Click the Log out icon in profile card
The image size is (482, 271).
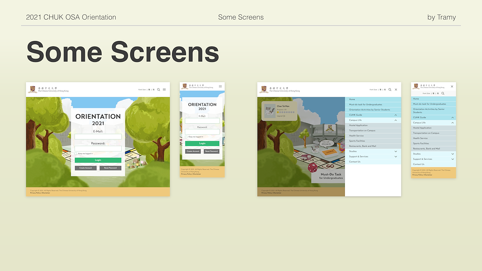click(284, 116)
